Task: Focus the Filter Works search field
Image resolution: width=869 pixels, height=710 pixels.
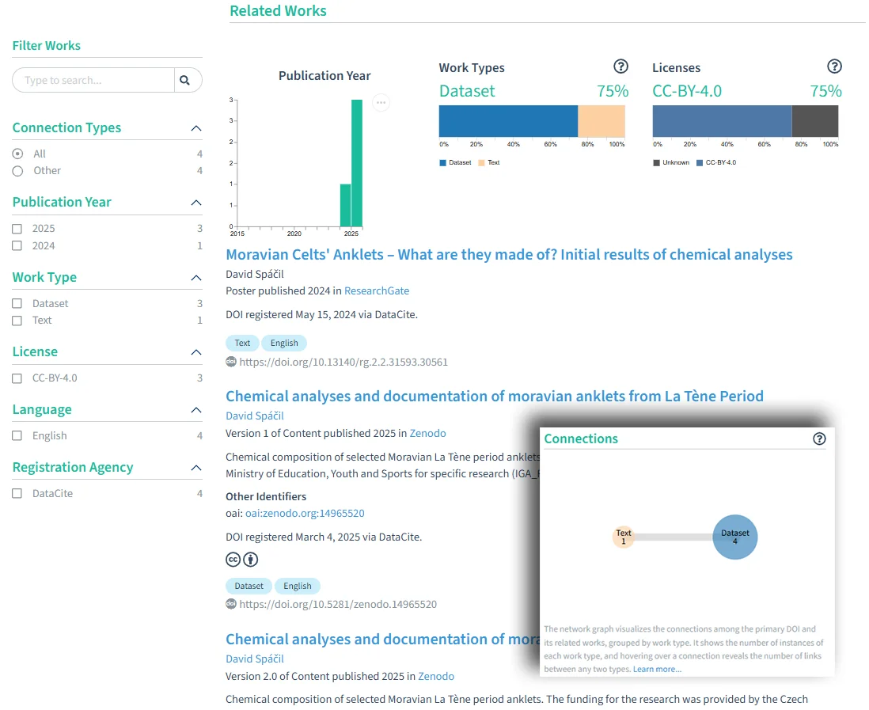Action: (93, 80)
